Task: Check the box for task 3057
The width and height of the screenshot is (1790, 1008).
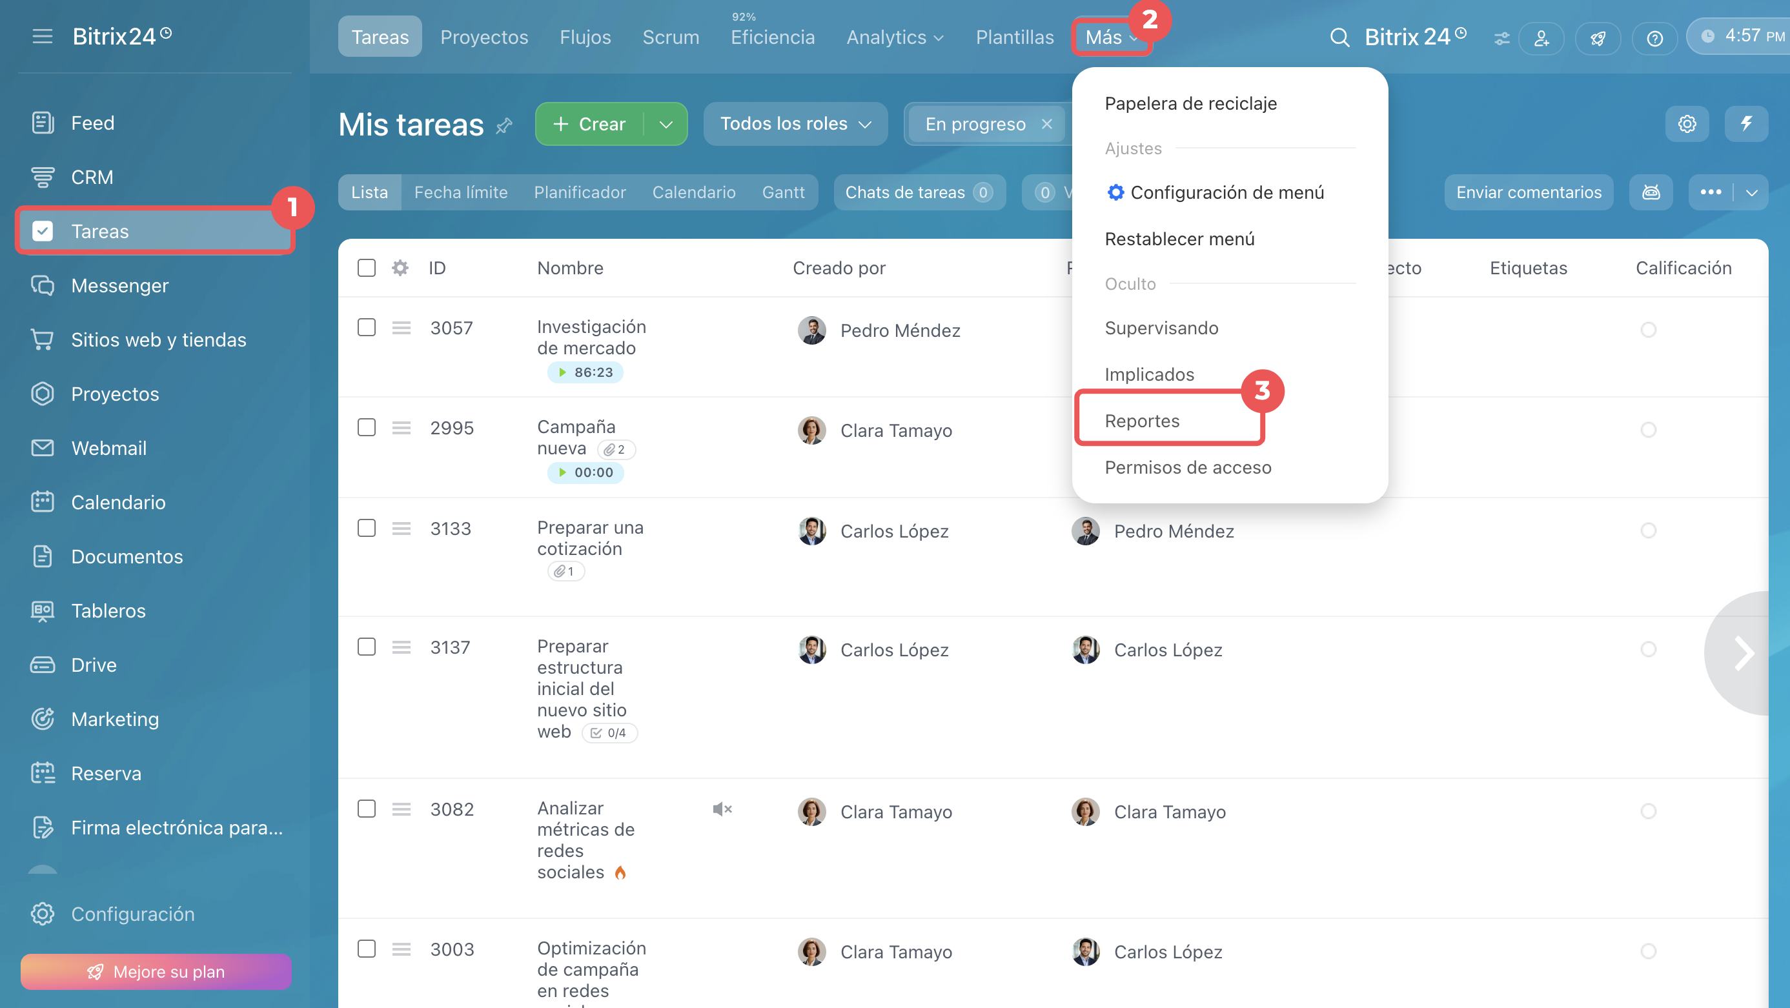Action: 366,327
